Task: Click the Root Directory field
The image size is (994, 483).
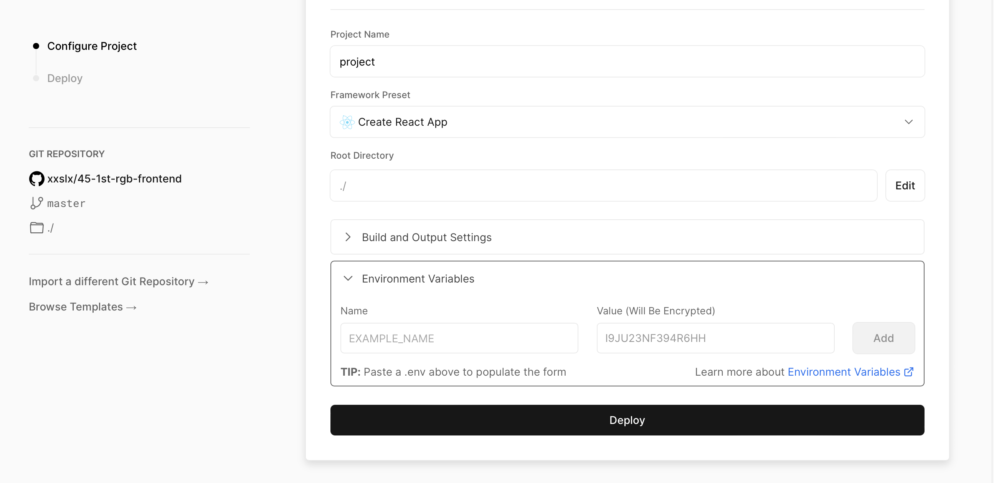Action: (603, 186)
